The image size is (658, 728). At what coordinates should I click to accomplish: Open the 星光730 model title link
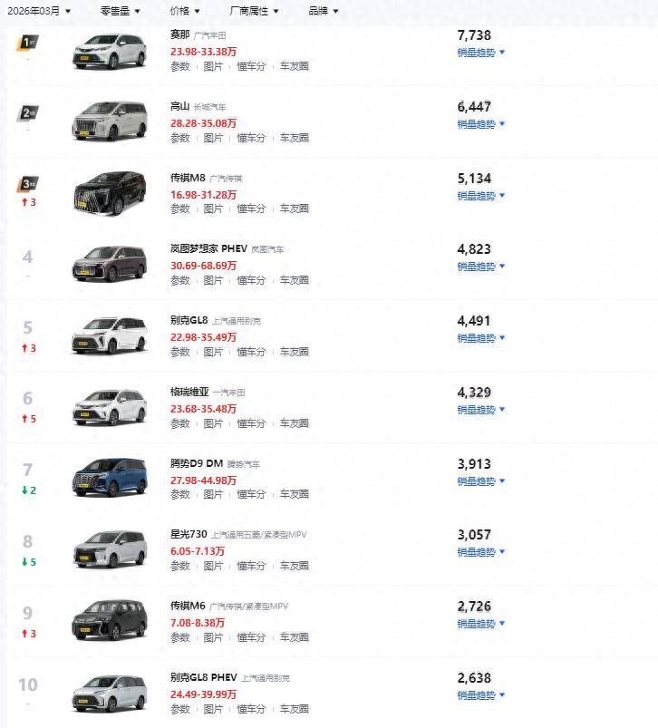click(x=188, y=535)
